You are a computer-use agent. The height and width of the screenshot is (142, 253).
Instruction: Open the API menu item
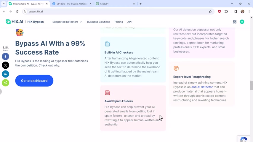click(129, 22)
